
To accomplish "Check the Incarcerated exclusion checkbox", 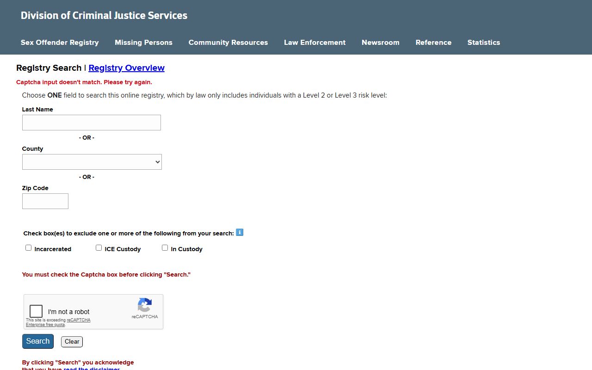I will (29, 248).
